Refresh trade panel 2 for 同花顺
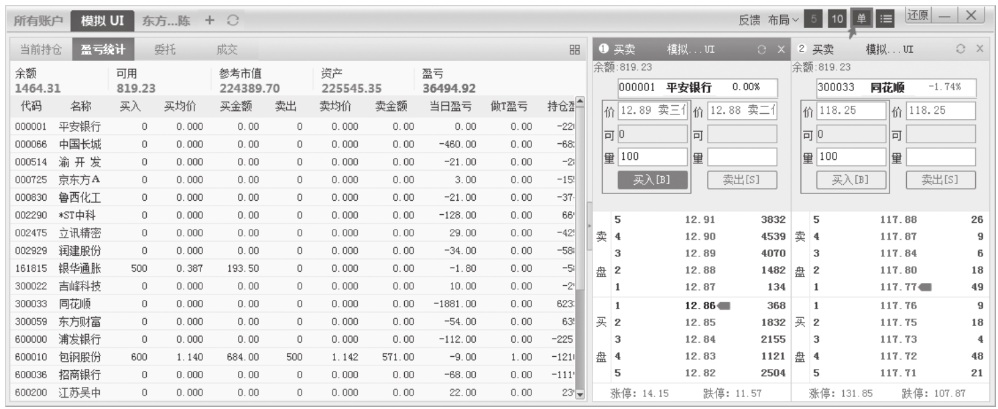This screenshot has width=998, height=409. click(960, 50)
